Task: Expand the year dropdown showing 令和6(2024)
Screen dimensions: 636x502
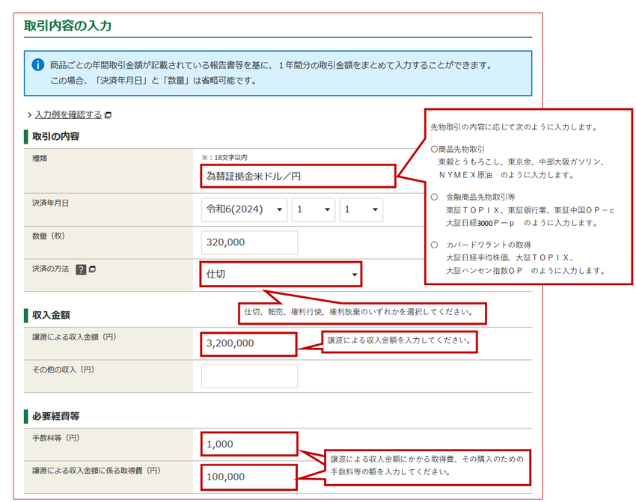Action: tap(244, 209)
